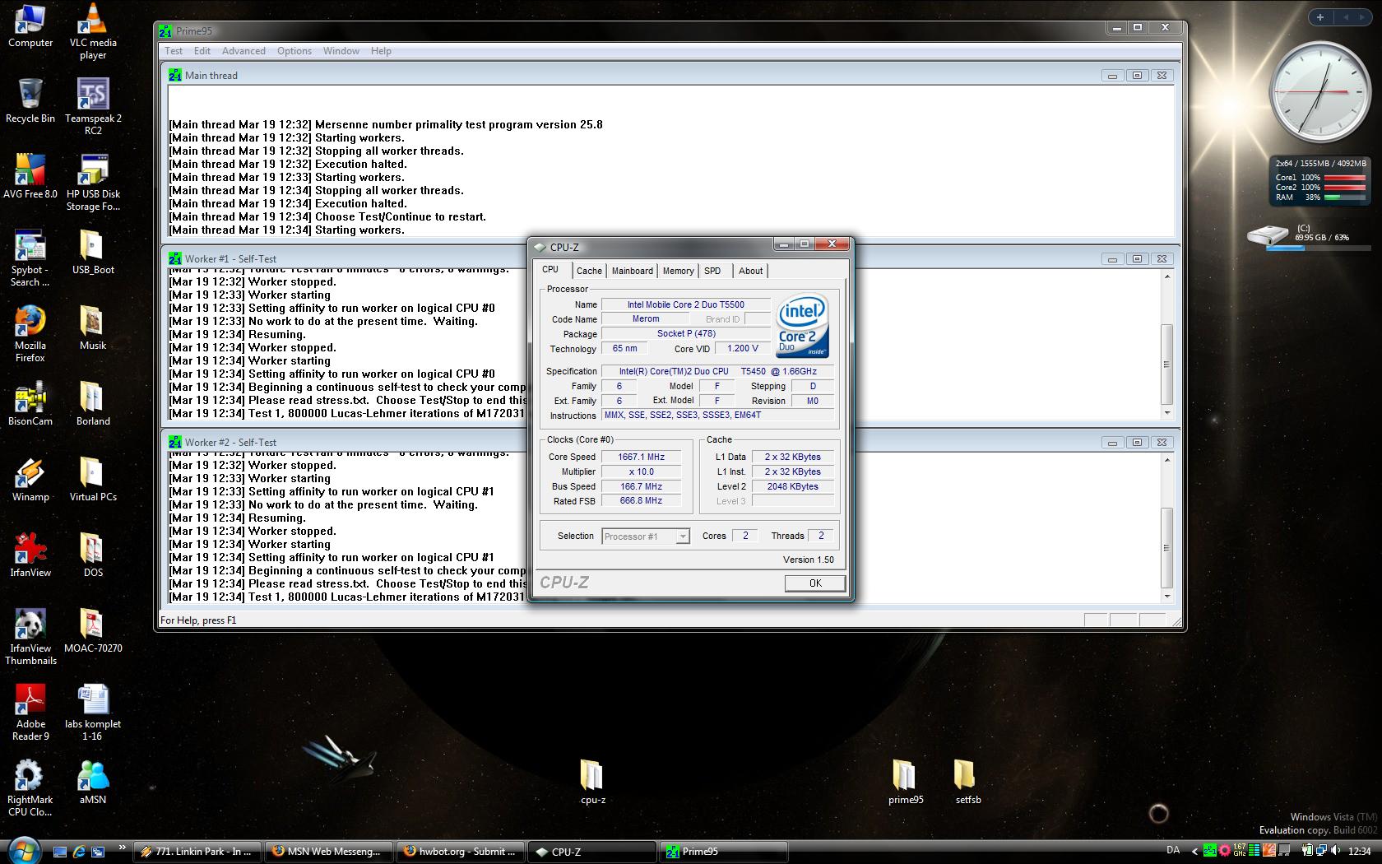Click the DA language bar indicator
Viewport: 1382px width, 864px height.
coord(1173,850)
